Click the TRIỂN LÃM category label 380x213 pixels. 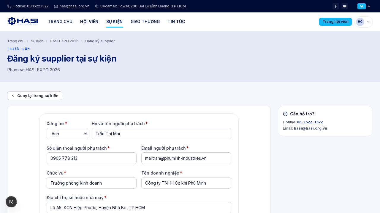point(19,49)
